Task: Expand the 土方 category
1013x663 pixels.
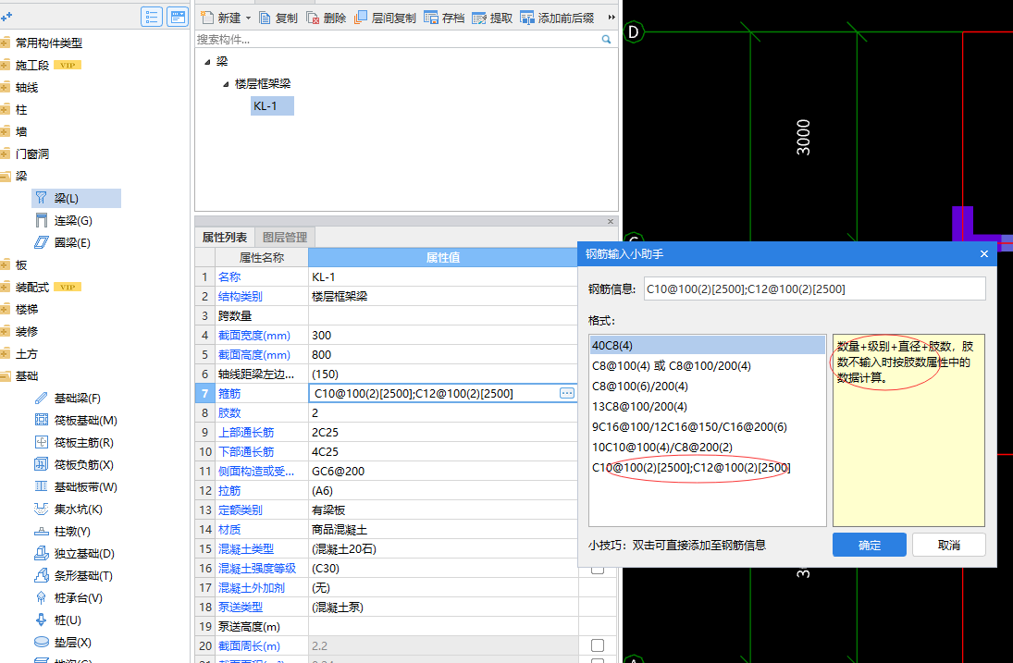Action: pyautogui.click(x=6, y=354)
